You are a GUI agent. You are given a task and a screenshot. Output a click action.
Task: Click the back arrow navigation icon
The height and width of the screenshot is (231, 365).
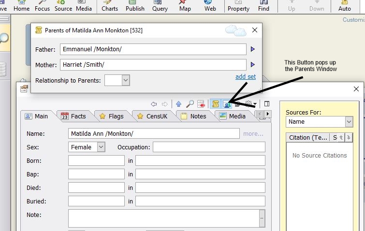(154, 104)
